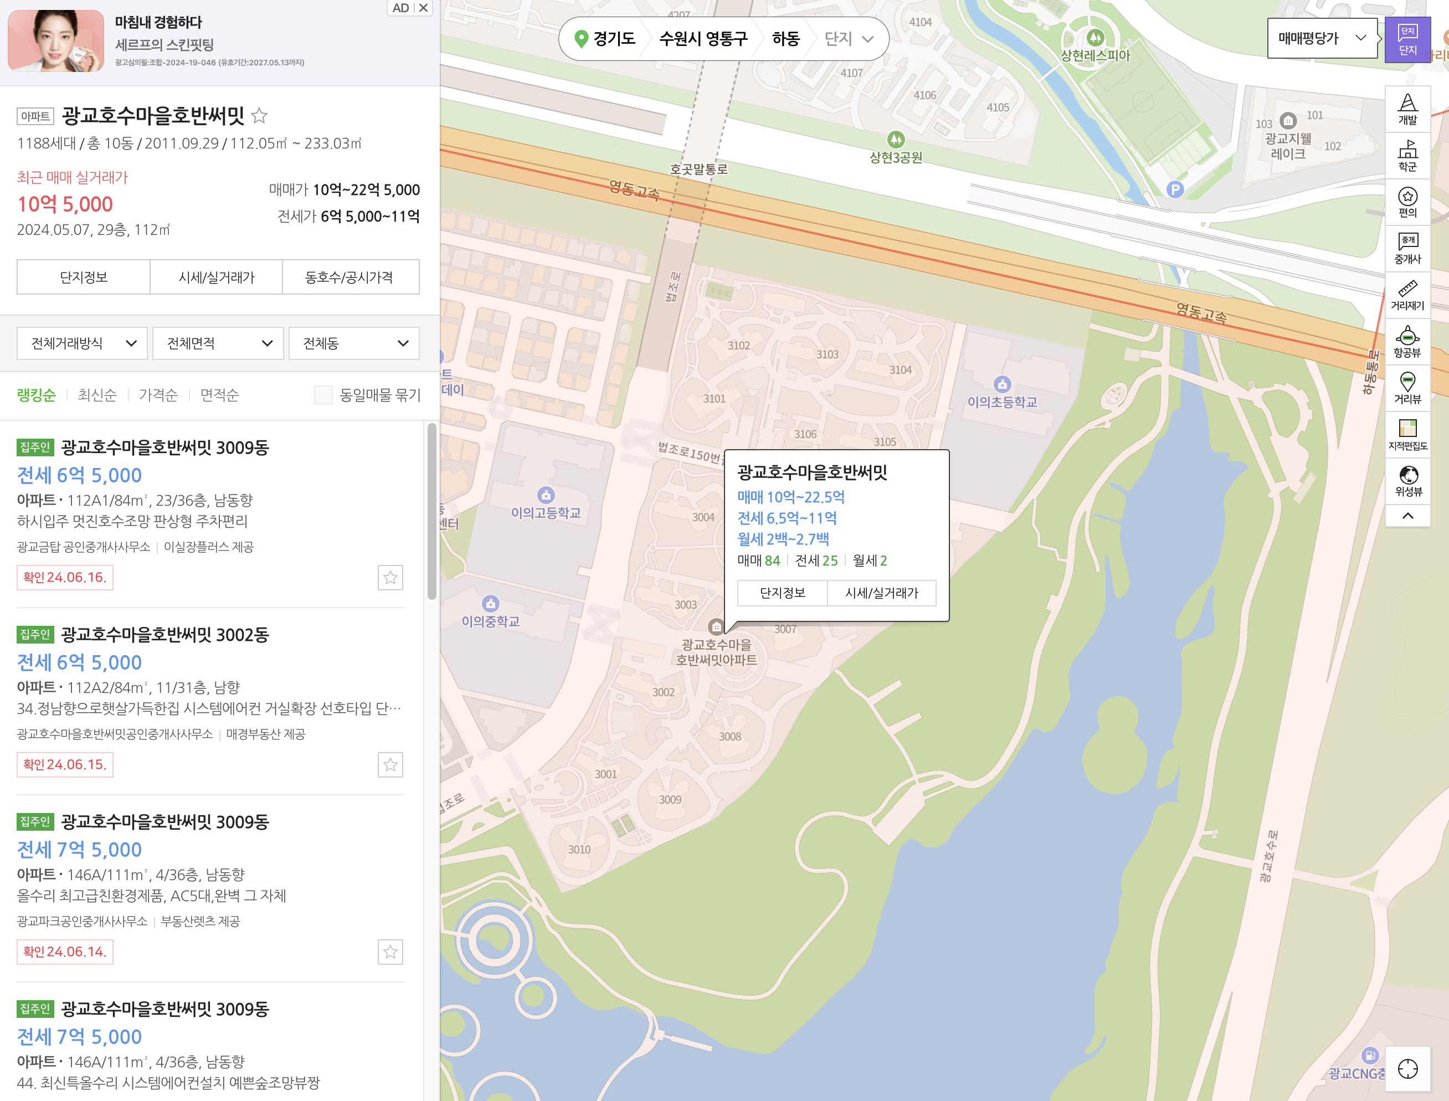The image size is (1449, 1101).
Task: Open the 개발 development map tool
Action: [1407, 110]
